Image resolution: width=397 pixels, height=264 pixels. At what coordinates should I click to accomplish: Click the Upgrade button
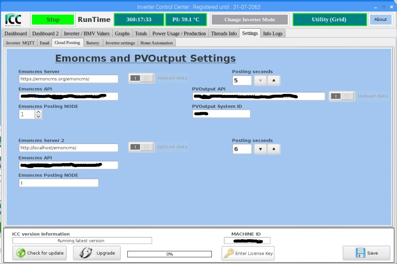[x=97, y=253]
